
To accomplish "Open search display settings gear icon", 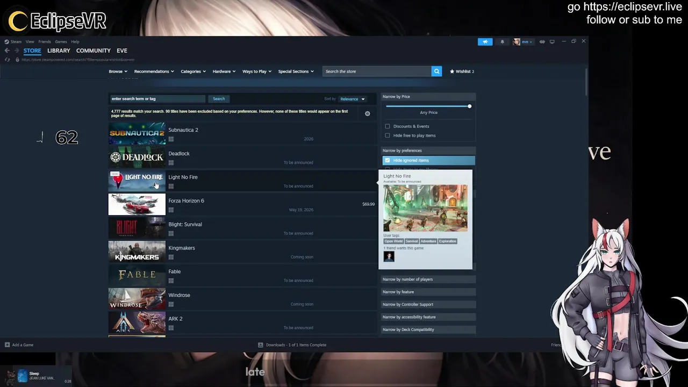I will pos(368,113).
